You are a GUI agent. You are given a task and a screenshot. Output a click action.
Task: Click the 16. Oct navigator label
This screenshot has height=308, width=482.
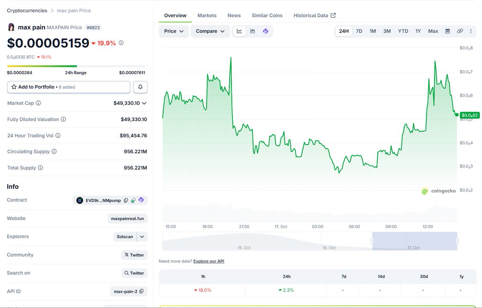[329, 248]
